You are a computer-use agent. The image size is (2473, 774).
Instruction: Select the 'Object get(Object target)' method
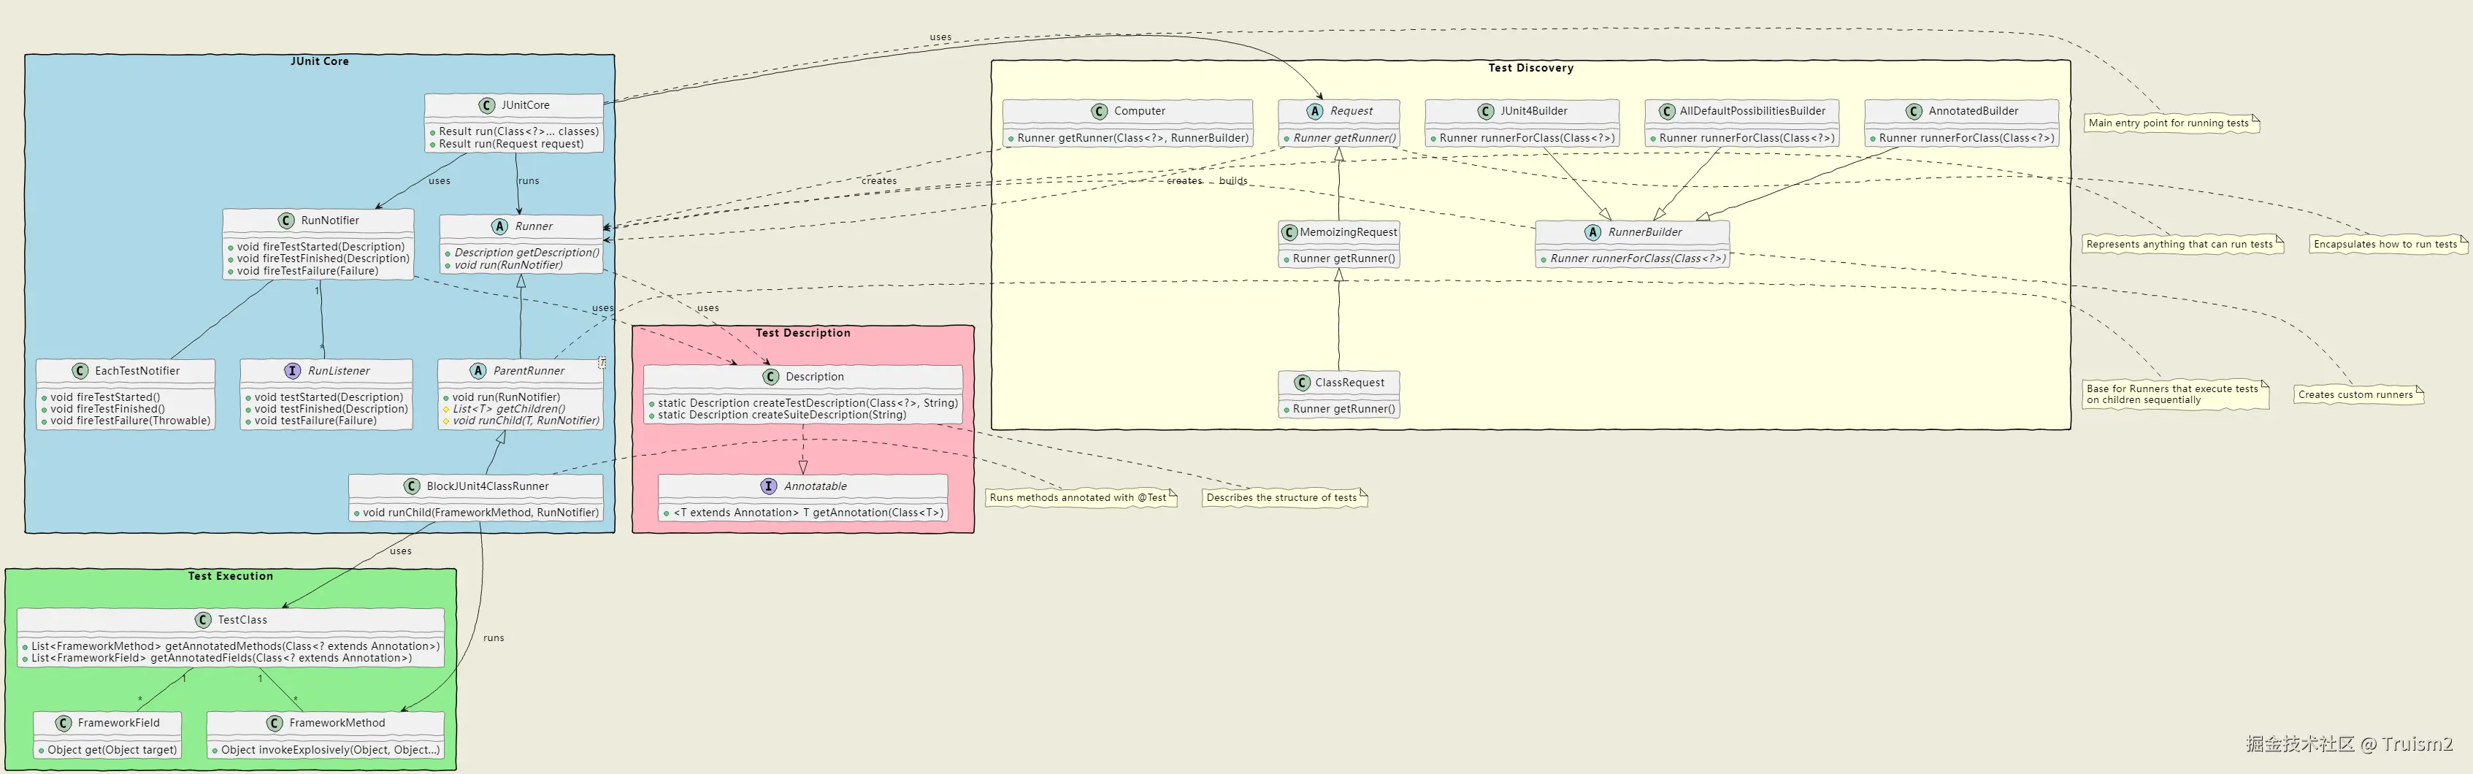click(112, 750)
